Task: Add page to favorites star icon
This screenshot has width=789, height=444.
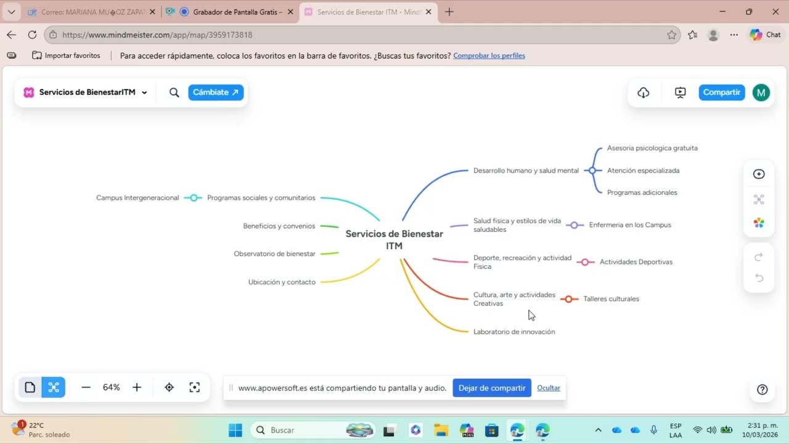Action: [671, 35]
